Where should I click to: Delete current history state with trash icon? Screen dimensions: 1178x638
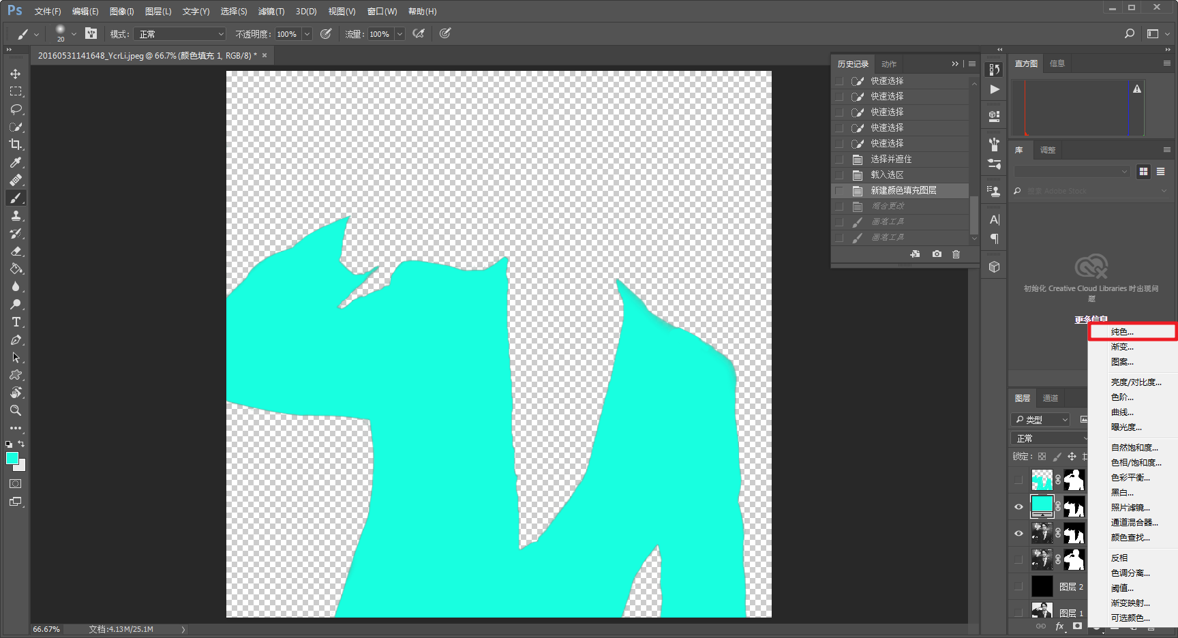[x=956, y=254]
